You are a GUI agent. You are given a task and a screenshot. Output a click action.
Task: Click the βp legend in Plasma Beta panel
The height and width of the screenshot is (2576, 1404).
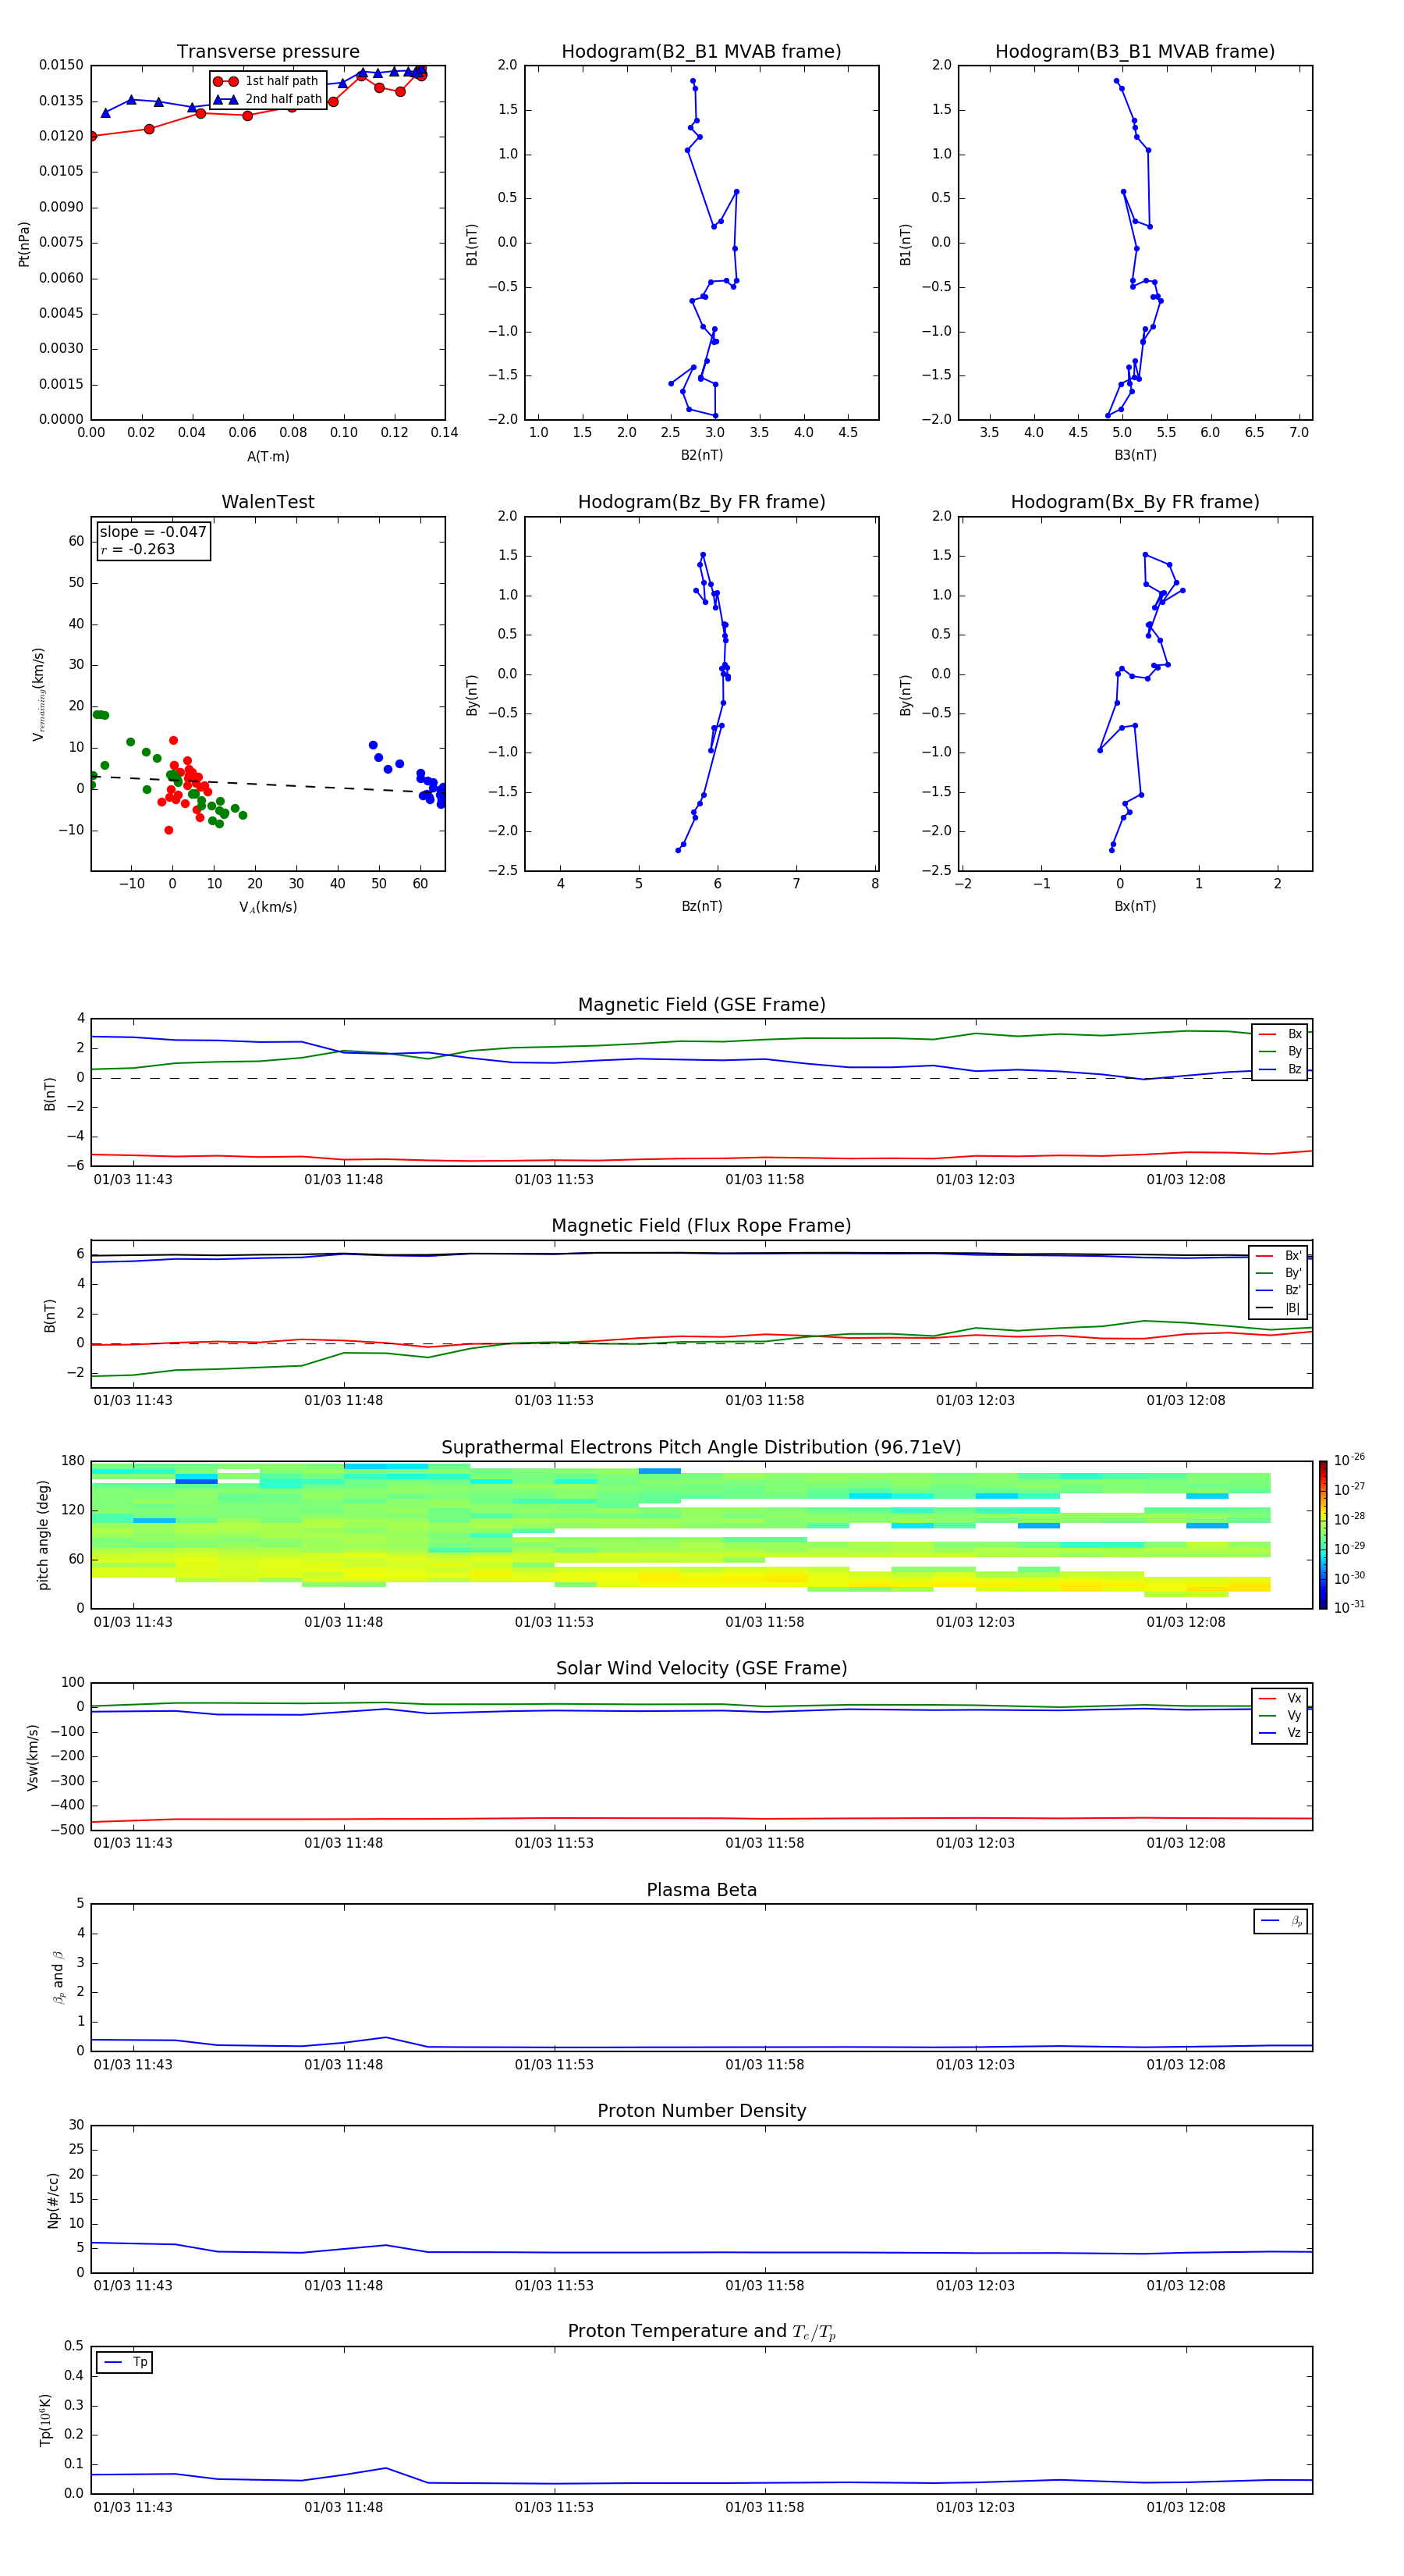click(1281, 1921)
